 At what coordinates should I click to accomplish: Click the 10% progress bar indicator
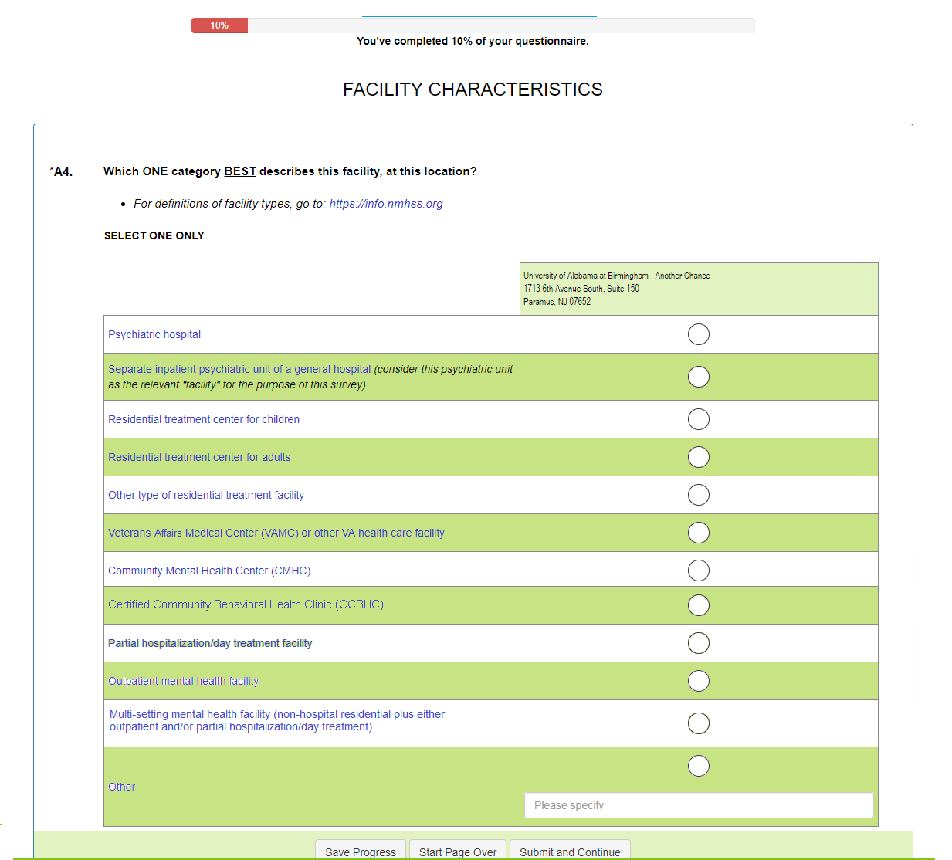(220, 25)
